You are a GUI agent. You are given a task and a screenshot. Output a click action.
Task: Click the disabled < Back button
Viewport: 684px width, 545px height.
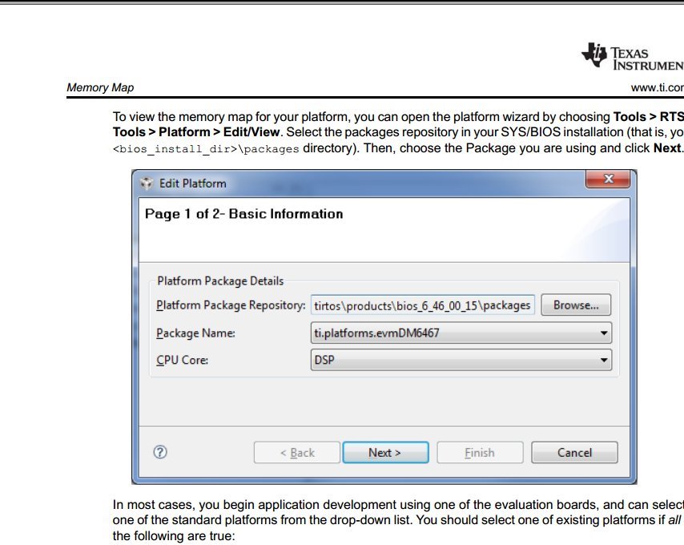coord(296,453)
